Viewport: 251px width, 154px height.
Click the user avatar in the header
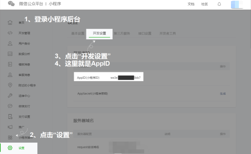click(237, 5)
